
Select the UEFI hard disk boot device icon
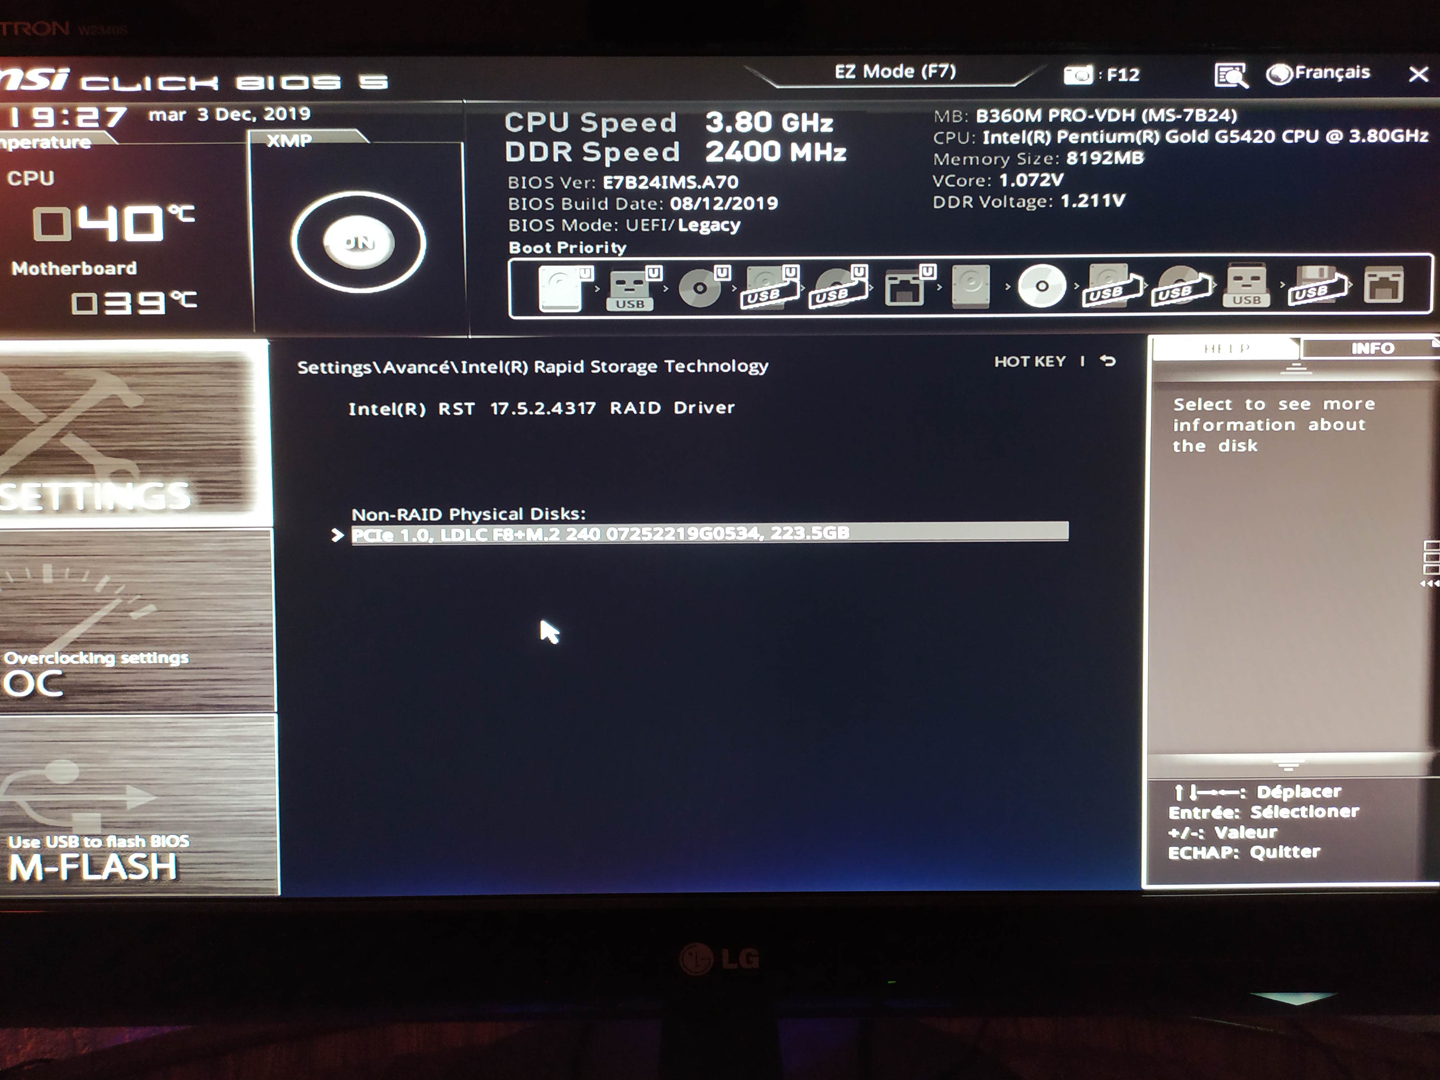point(564,288)
